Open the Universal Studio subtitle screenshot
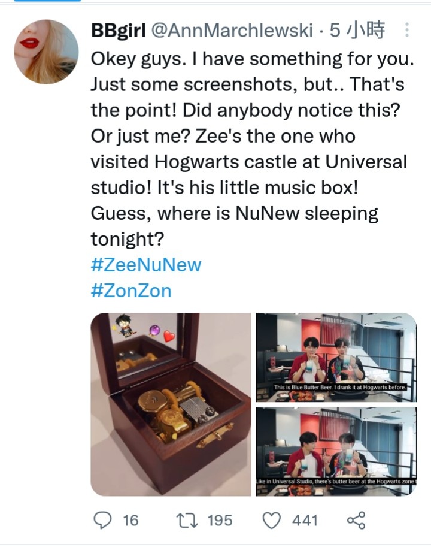 336,451
